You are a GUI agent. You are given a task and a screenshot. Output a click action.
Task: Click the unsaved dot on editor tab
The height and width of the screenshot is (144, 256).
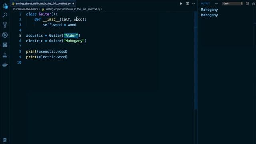pos(73,4)
